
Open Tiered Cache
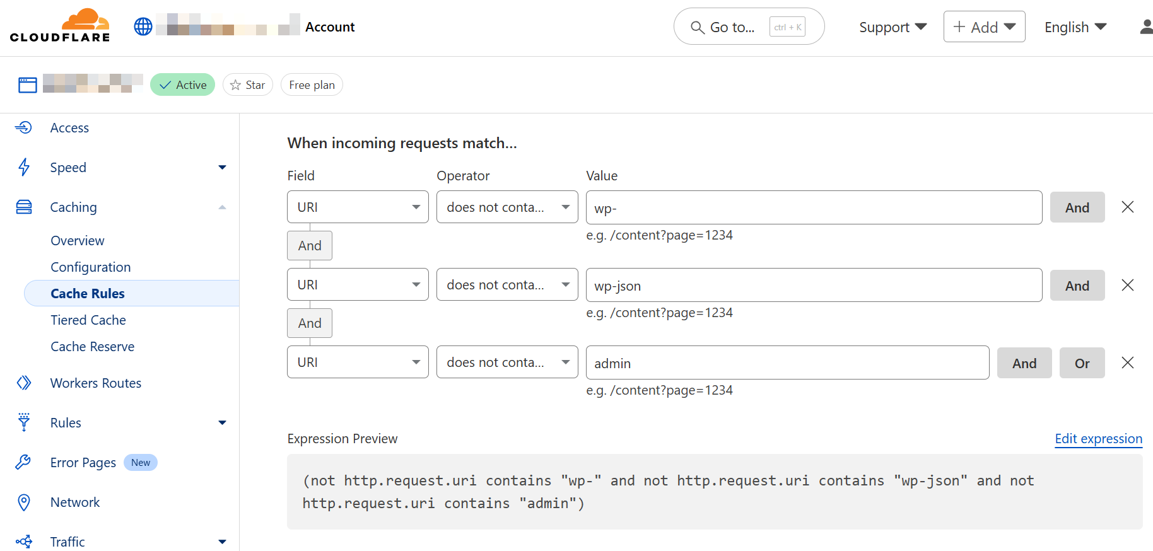pyautogui.click(x=88, y=320)
